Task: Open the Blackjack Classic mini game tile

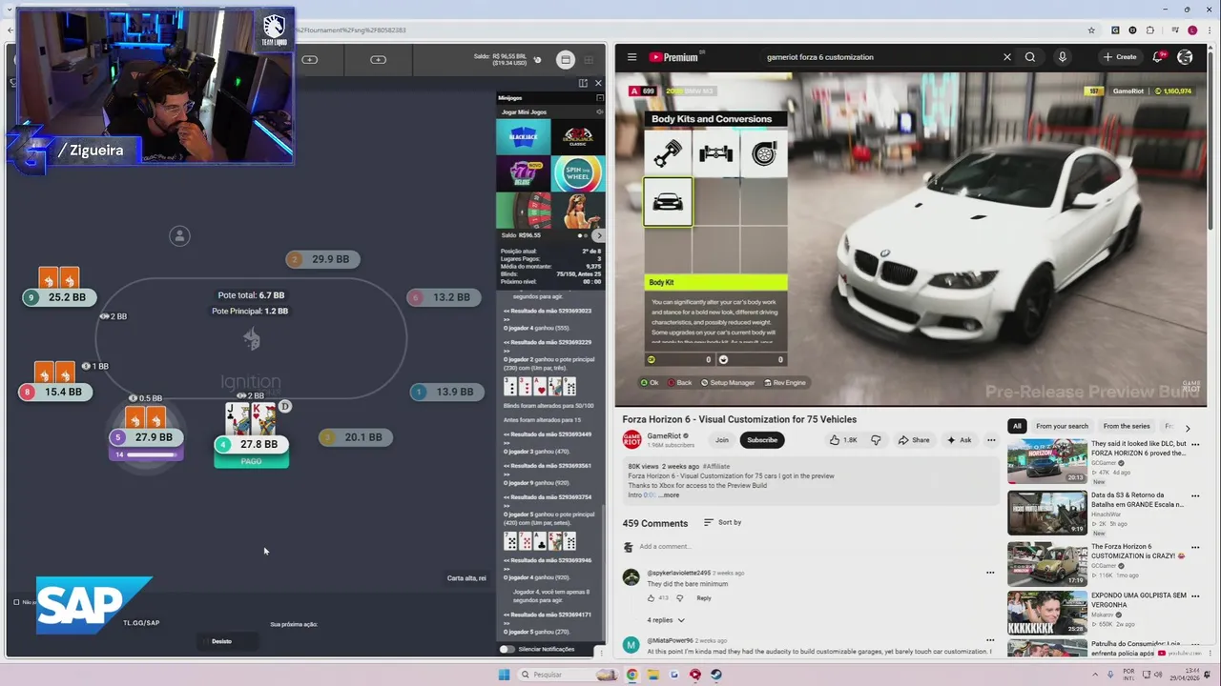Action: click(577, 136)
